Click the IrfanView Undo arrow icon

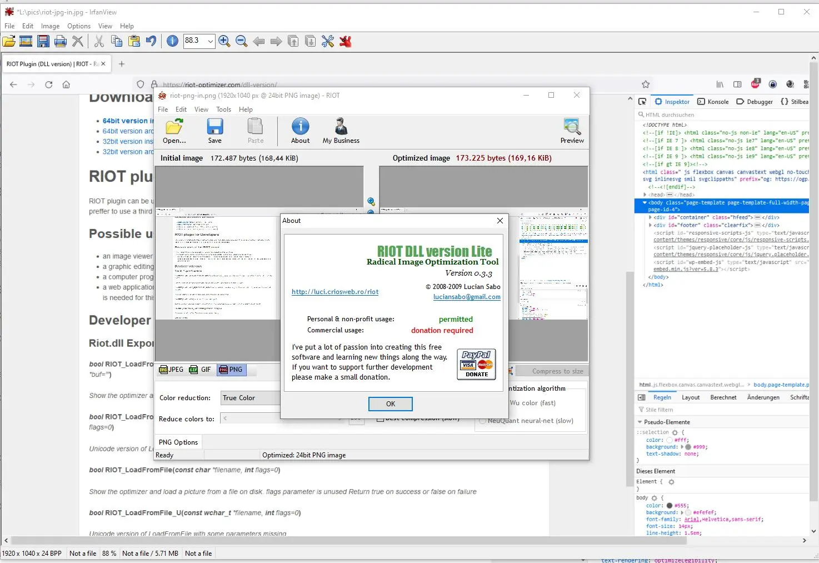click(151, 41)
